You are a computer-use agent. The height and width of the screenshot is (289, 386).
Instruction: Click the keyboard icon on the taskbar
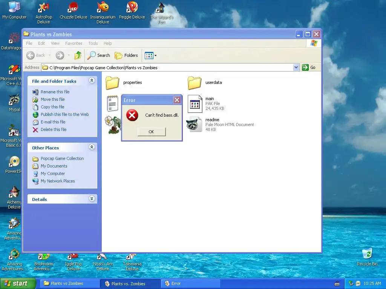click(337, 284)
